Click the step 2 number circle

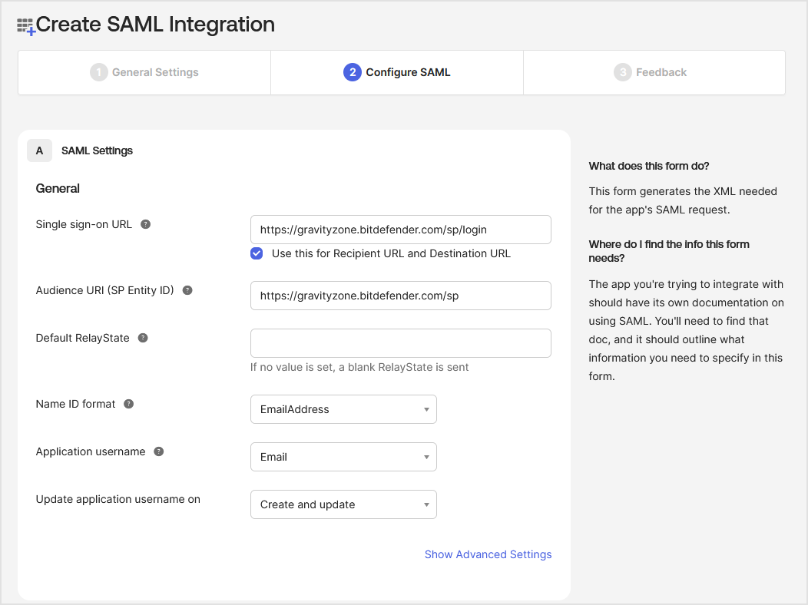(353, 72)
